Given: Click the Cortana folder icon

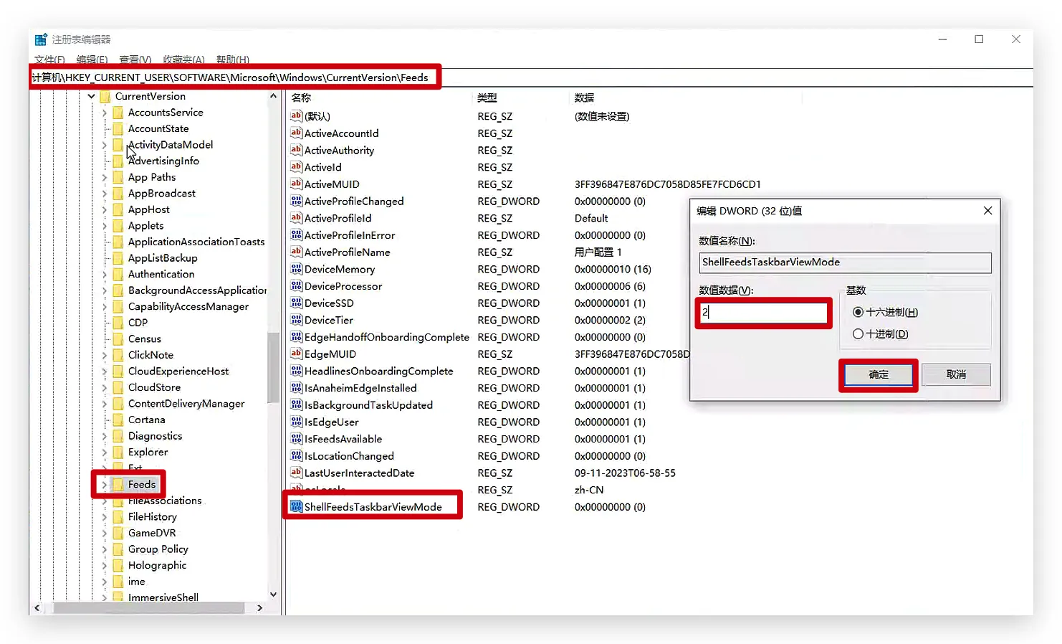Looking at the screenshot, I should pyautogui.click(x=118, y=420).
